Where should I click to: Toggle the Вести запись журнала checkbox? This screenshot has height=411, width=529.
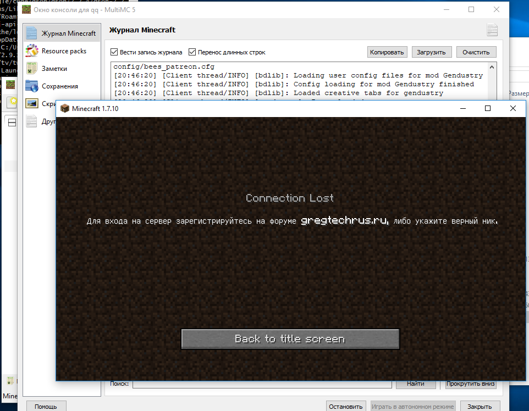click(x=114, y=52)
